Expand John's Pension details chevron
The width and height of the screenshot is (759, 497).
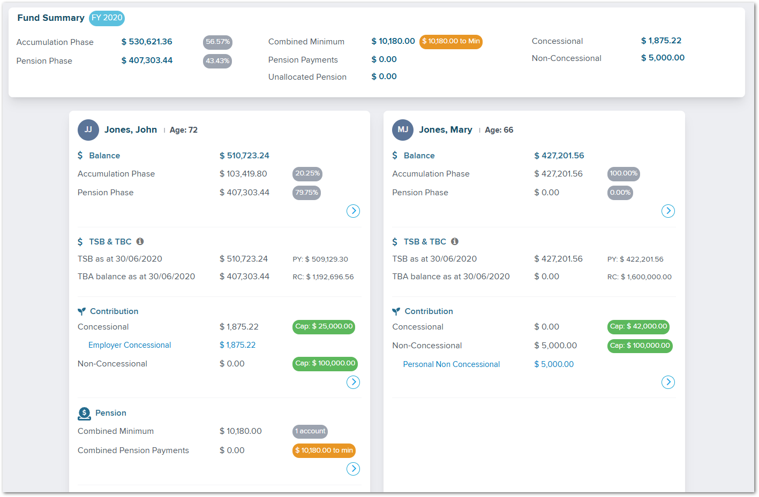(x=353, y=469)
